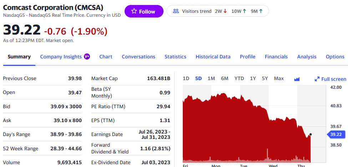The image size is (348, 167).
Task: Open the Full screen chart link
Action: click(x=333, y=79)
